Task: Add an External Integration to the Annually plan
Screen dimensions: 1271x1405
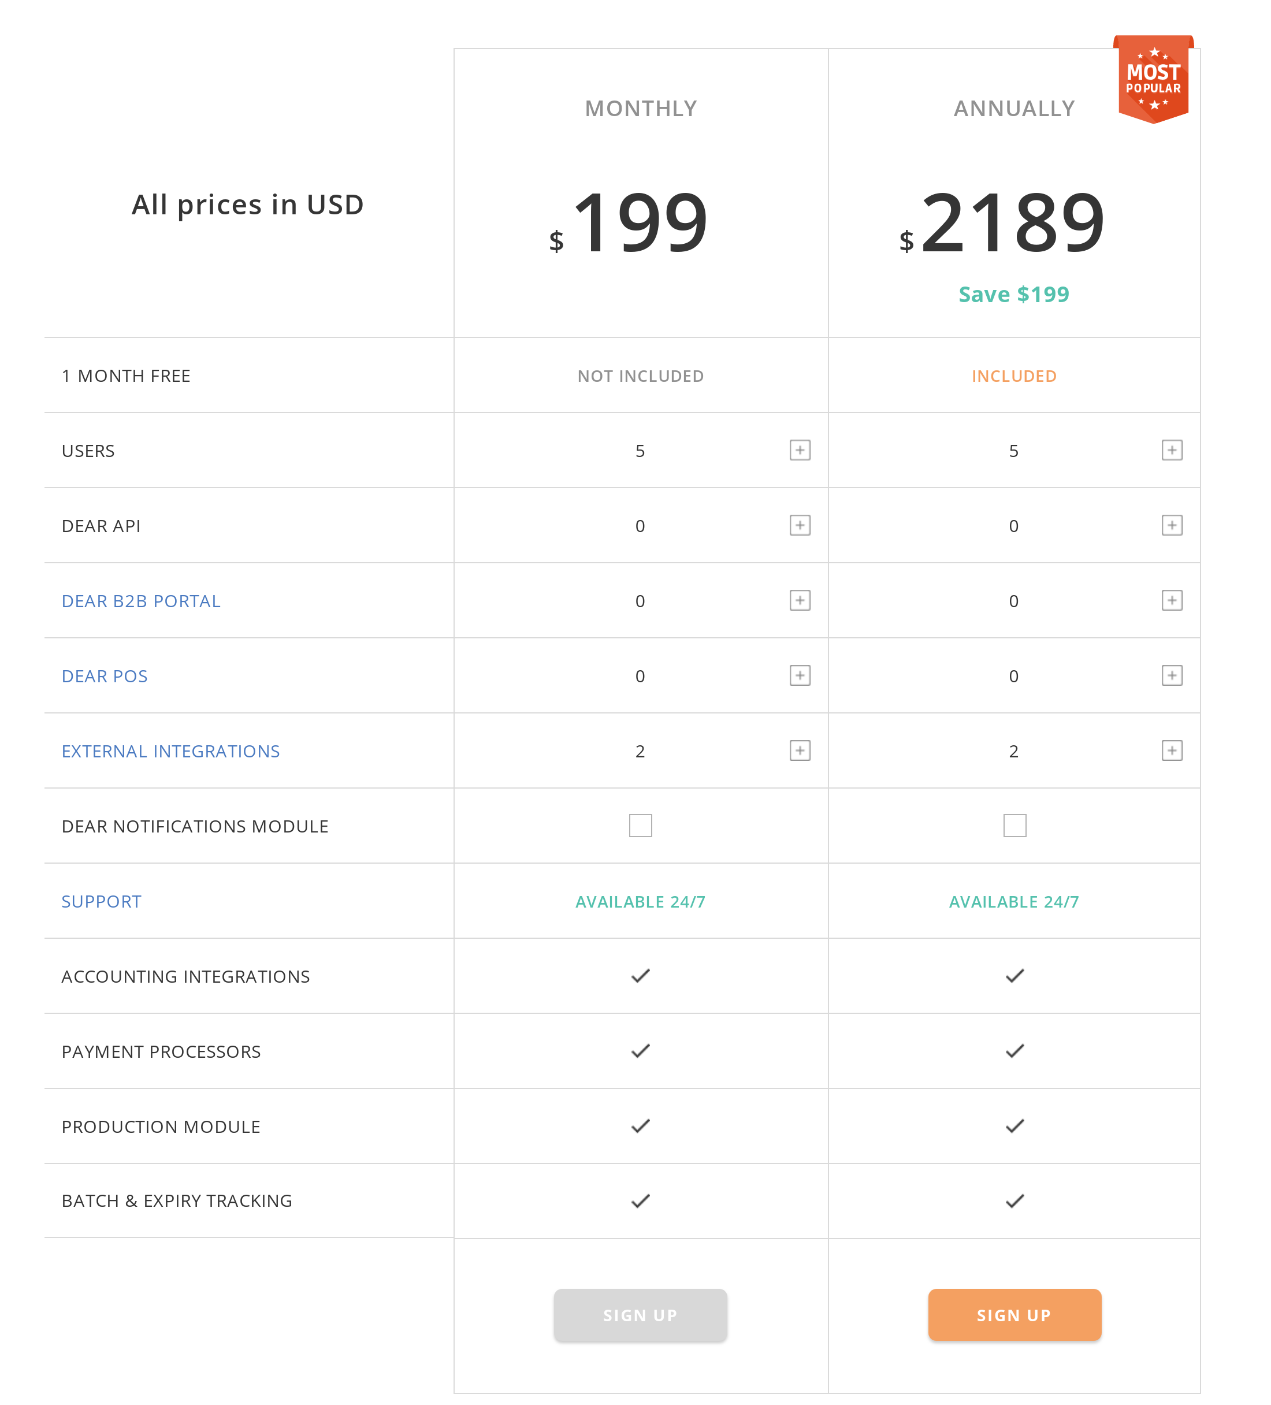Action: pyautogui.click(x=1173, y=750)
